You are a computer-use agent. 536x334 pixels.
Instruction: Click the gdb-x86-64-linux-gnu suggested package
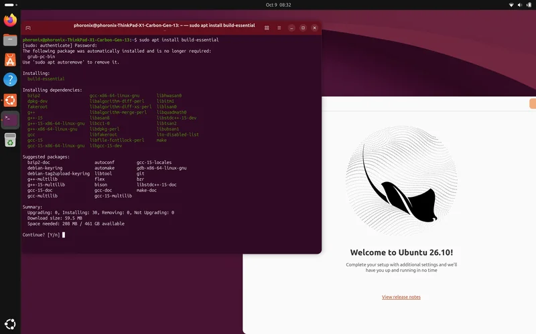tap(161, 168)
